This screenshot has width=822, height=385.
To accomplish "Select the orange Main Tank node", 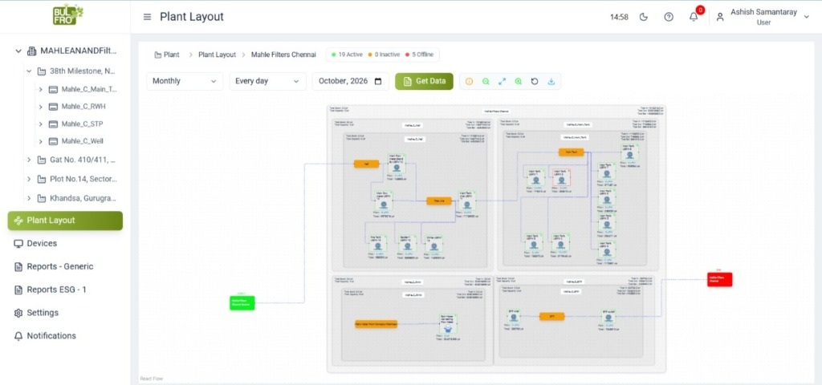I will click(x=572, y=152).
